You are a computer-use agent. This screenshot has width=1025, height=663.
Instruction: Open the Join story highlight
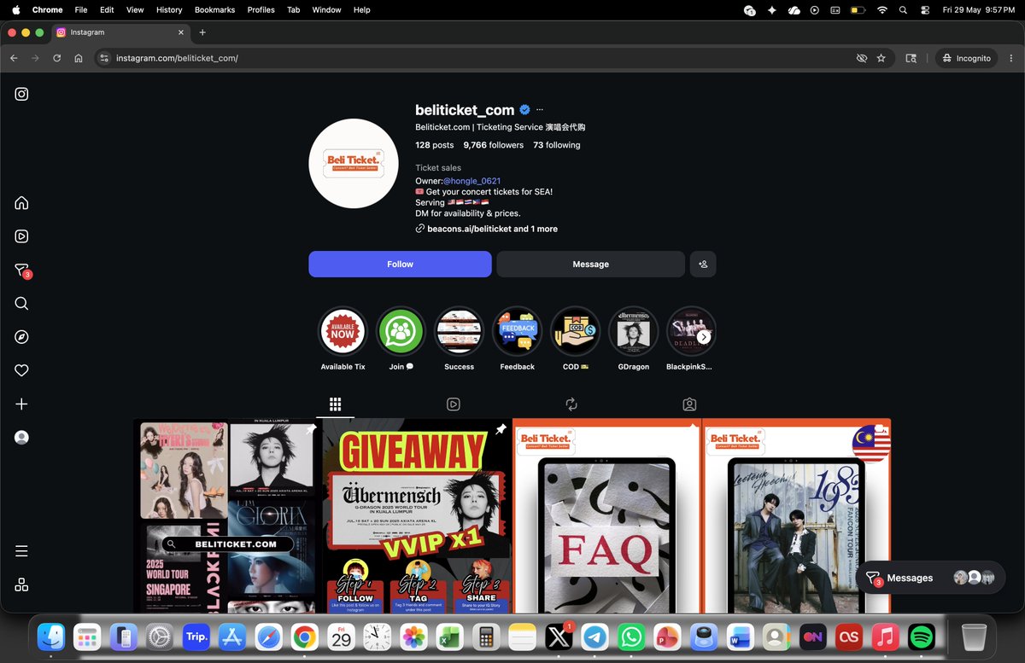pos(401,331)
